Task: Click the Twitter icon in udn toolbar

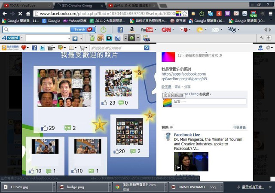Action: click(x=42, y=48)
